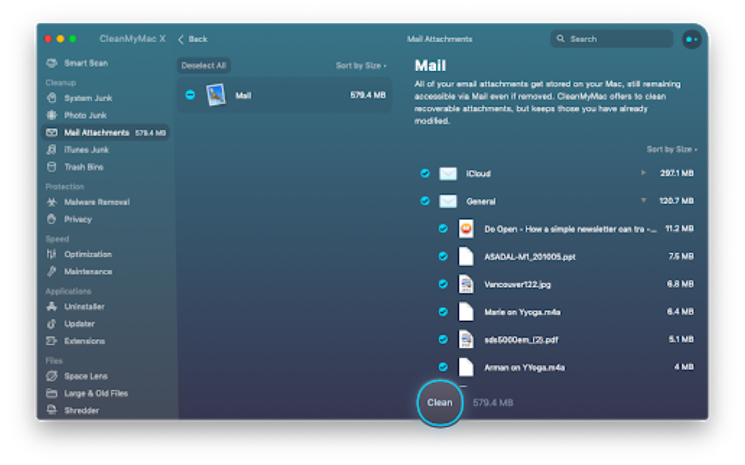Select Mail Attachments module
Screen dimensions: 745x465
(105, 132)
